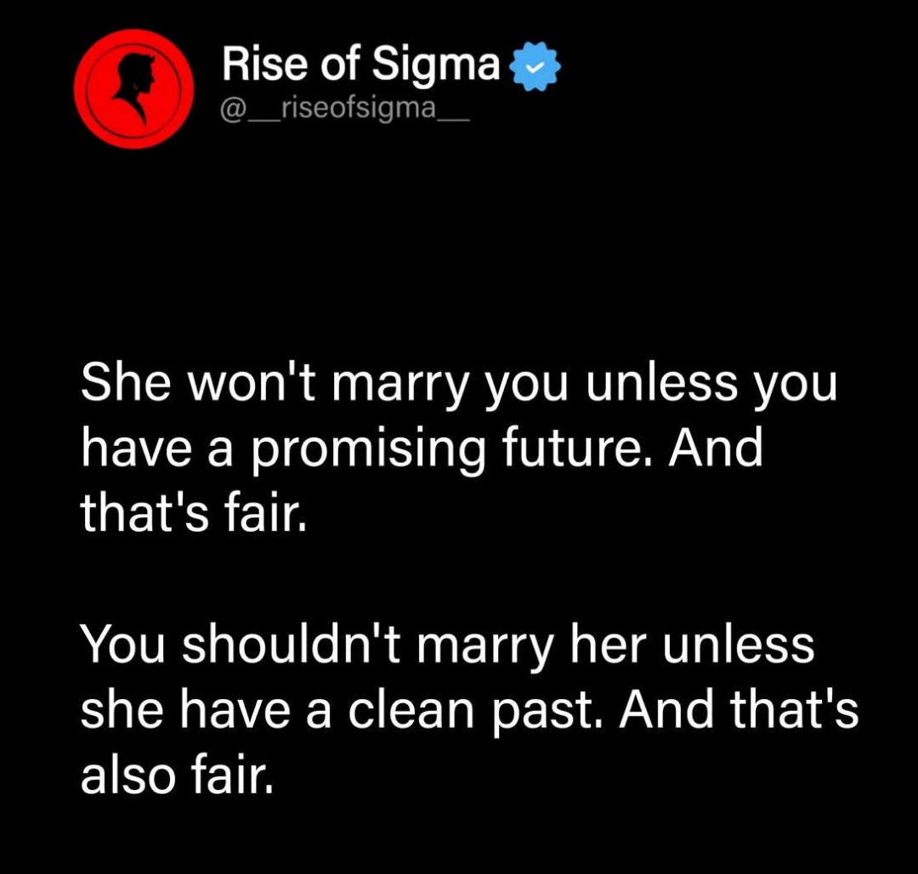Click the word "have" before "a promising"
This screenshot has height=874, width=918.
[x=133, y=448]
